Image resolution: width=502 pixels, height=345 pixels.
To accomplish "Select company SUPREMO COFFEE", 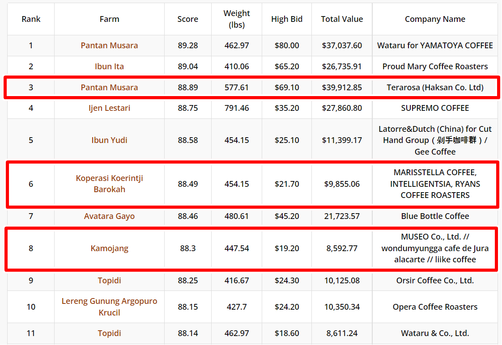I will pos(435,108).
